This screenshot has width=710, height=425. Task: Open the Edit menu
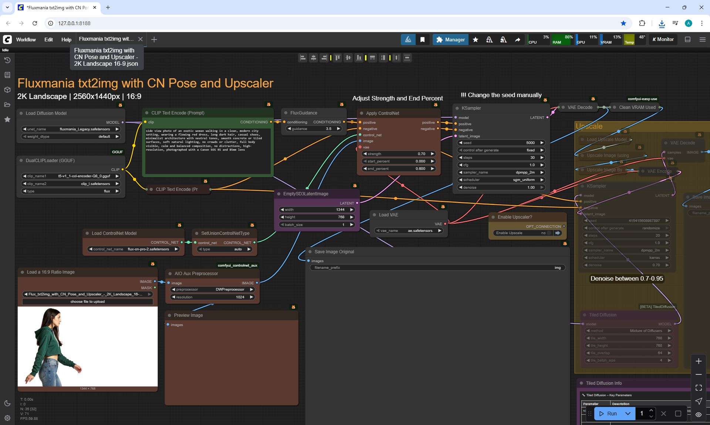coord(48,40)
